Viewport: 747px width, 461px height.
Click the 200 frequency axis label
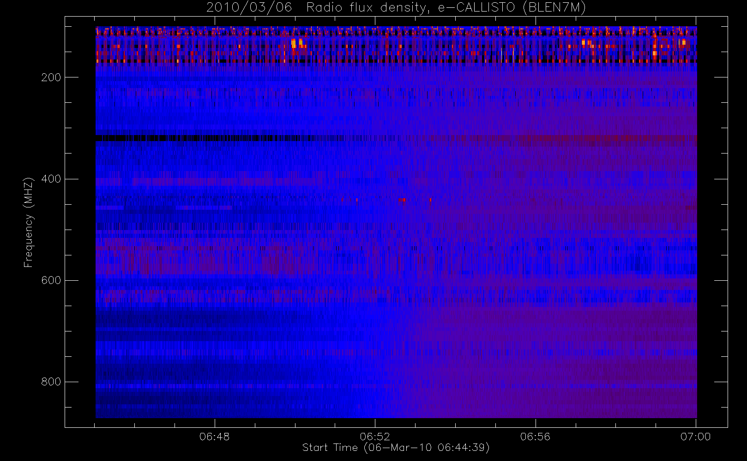pos(51,77)
